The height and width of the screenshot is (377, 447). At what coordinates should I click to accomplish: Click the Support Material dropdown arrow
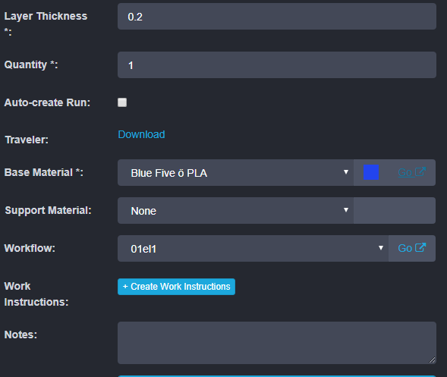point(346,210)
